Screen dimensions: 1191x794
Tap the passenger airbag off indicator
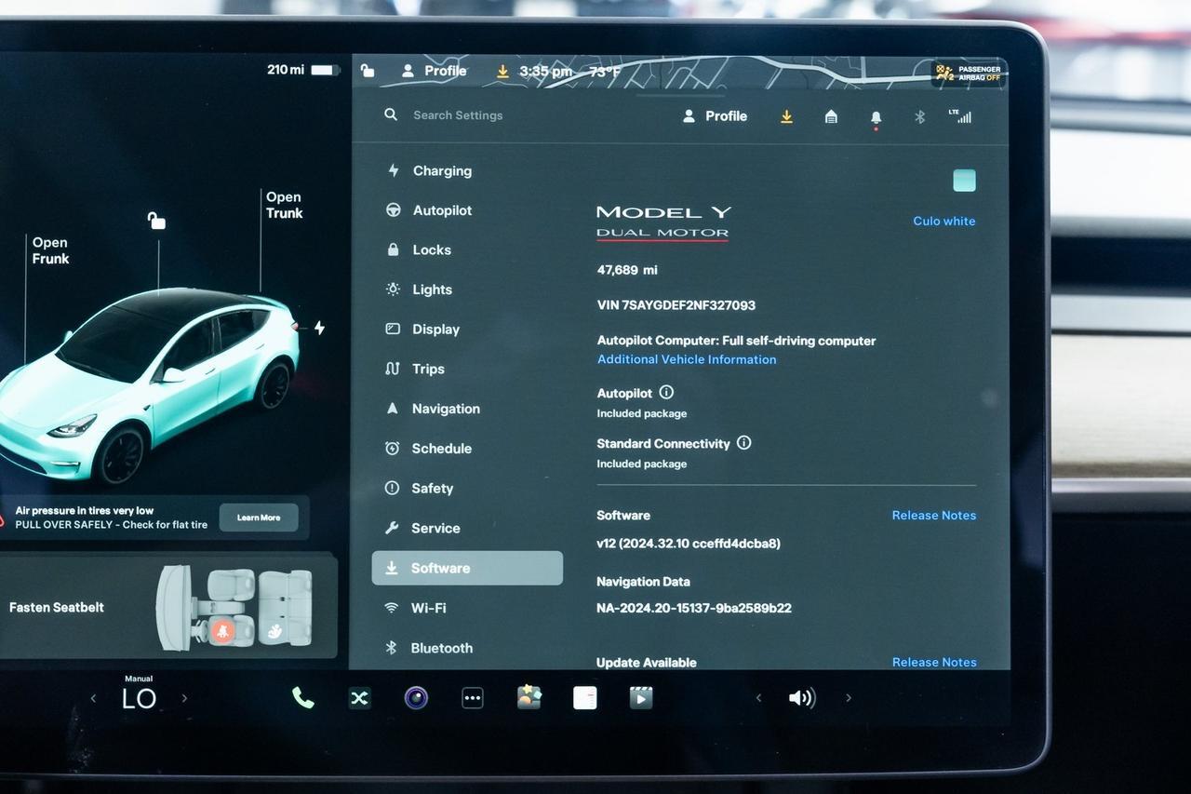(969, 73)
